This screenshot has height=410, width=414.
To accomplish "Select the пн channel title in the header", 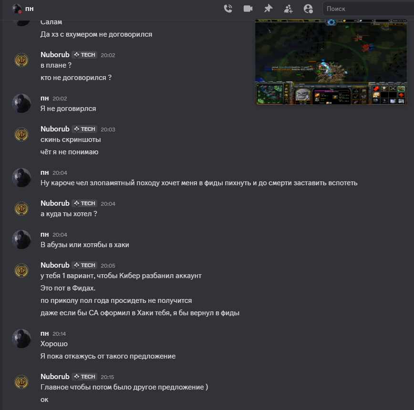I will pyautogui.click(x=29, y=9).
